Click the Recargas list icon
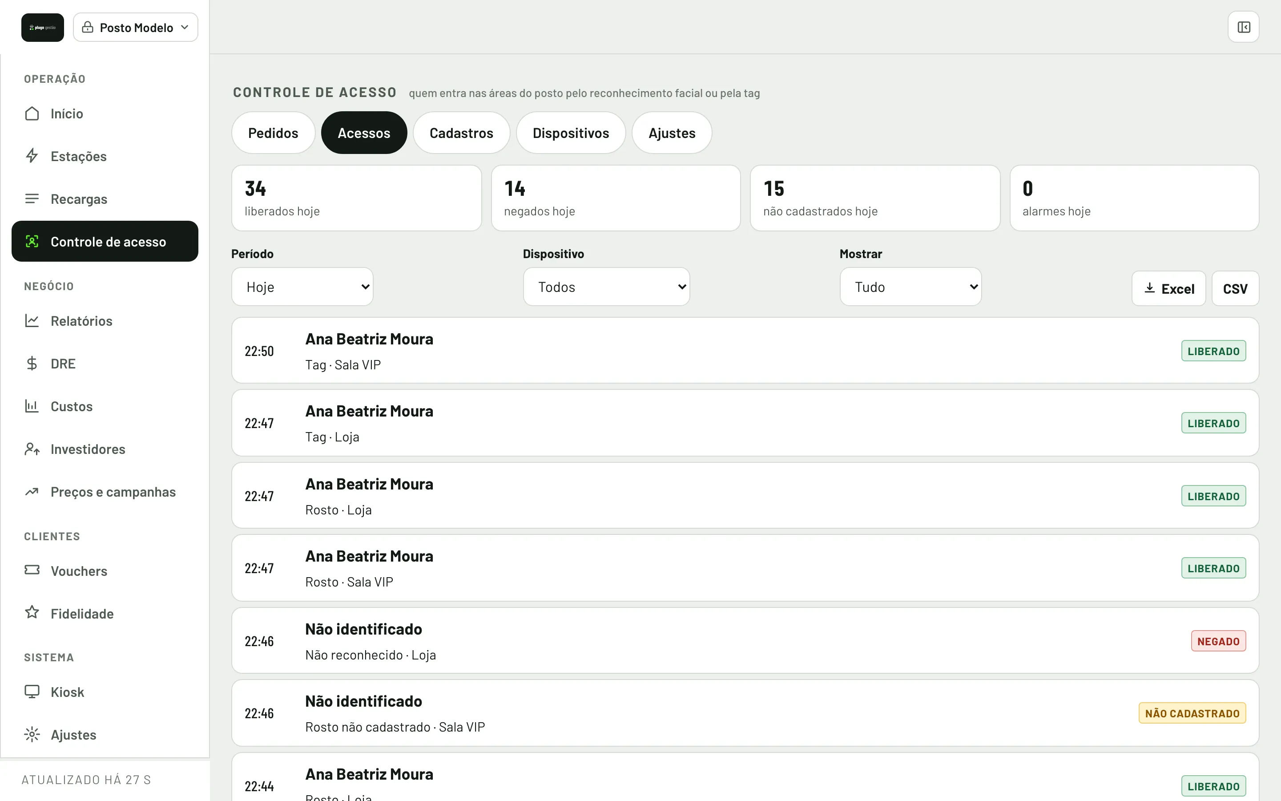This screenshot has height=801, width=1281. click(x=32, y=198)
